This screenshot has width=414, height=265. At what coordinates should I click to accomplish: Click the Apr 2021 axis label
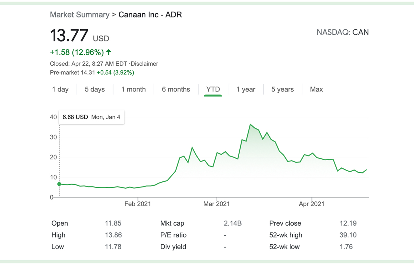[312, 204]
